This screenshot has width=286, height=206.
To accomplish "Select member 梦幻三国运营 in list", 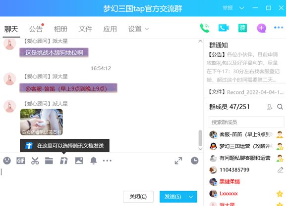I will (246, 146).
